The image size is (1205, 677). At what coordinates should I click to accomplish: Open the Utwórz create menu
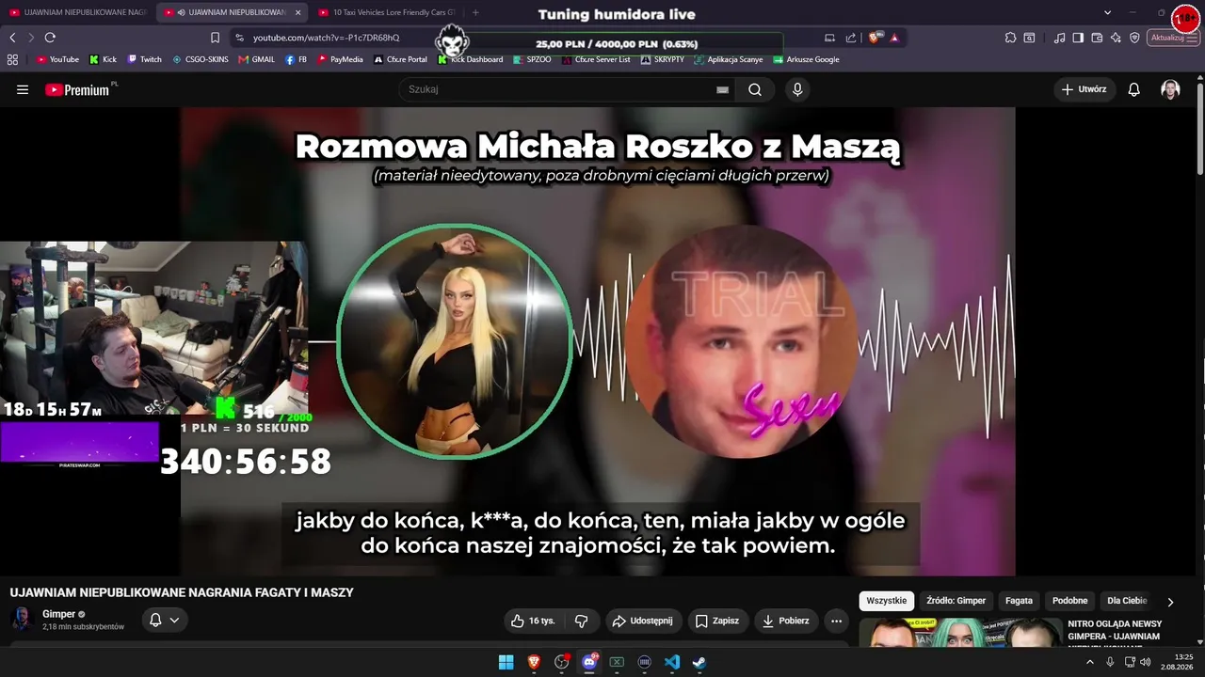click(1084, 89)
